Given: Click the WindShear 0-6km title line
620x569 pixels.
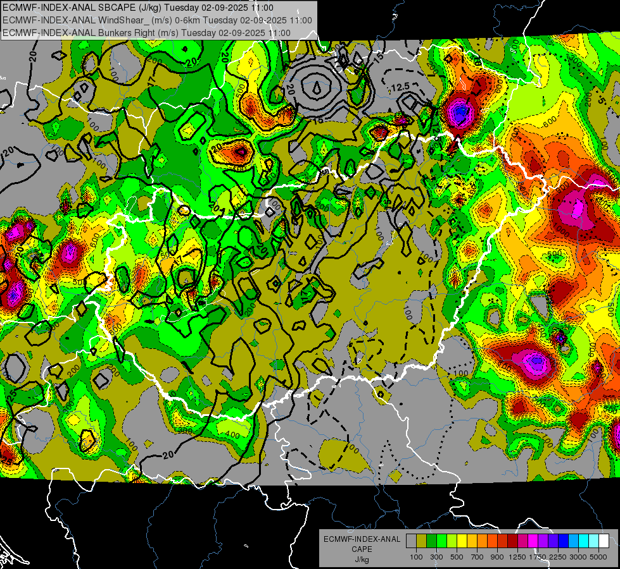Looking at the screenshot, I should tap(157, 20).
